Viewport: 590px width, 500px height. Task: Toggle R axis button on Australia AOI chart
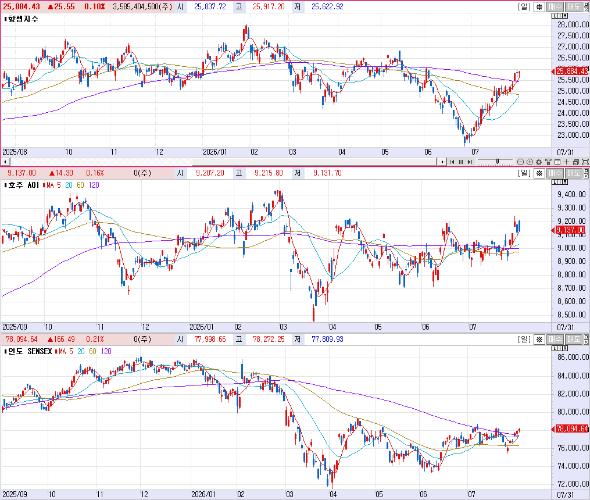pyautogui.click(x=565, y=182)
